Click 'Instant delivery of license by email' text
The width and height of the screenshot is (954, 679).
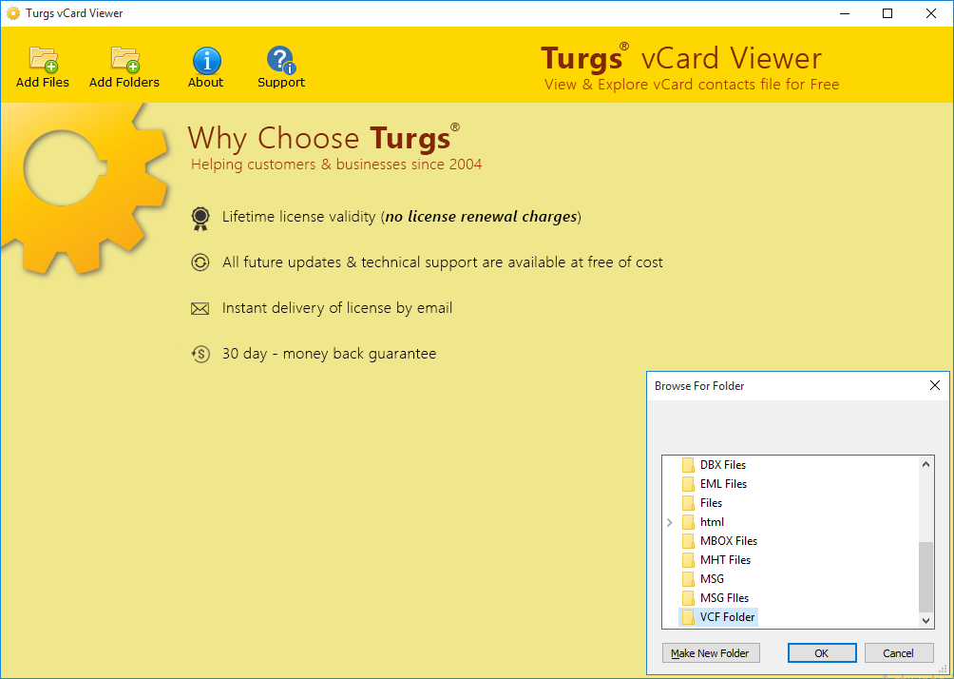click(x=337, y=308)
